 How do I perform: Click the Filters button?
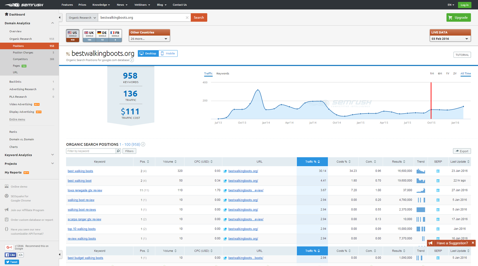tap(129, 151)
